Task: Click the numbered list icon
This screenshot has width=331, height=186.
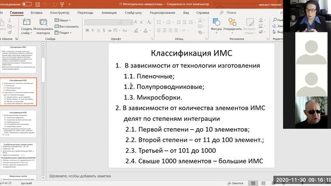Action: 169,22
